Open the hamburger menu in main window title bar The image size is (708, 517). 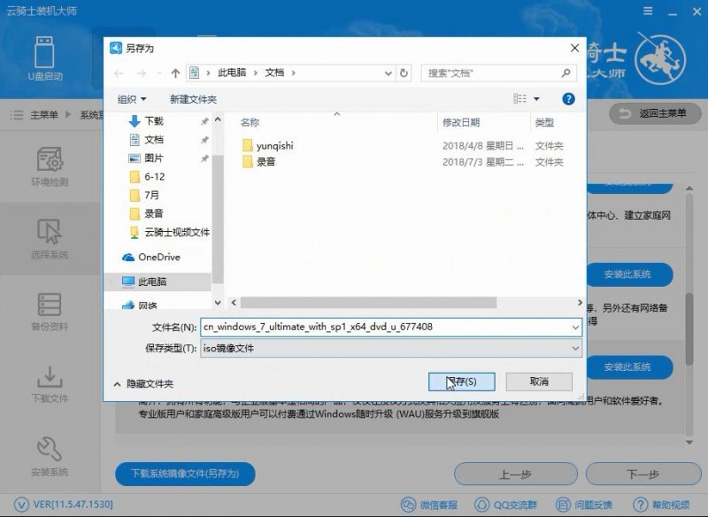648,11
